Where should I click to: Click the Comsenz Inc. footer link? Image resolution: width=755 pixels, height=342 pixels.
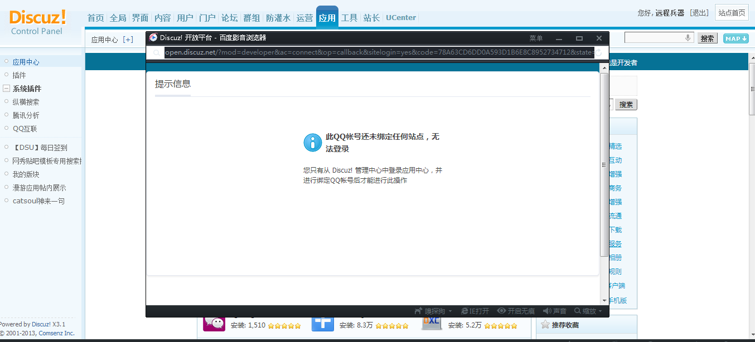(56, 333)
